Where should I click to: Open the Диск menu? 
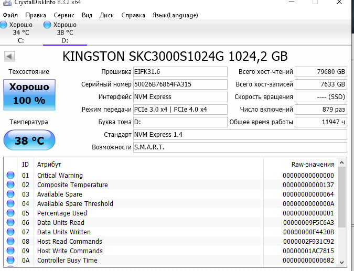tap(106, 15)
